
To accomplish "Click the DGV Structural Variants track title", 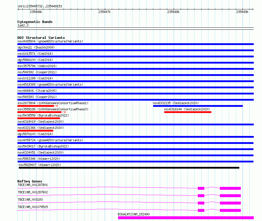I will click(41, 38).
